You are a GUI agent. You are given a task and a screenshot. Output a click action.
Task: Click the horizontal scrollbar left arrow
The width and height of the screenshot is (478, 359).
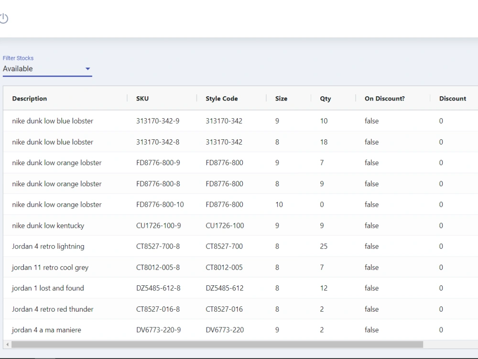7,344
